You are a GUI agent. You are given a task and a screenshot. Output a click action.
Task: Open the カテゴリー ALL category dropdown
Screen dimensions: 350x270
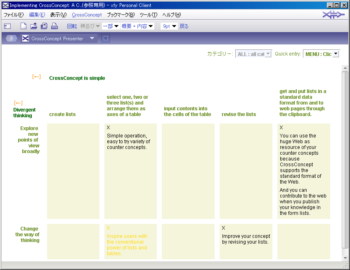[x=253, y=54]
